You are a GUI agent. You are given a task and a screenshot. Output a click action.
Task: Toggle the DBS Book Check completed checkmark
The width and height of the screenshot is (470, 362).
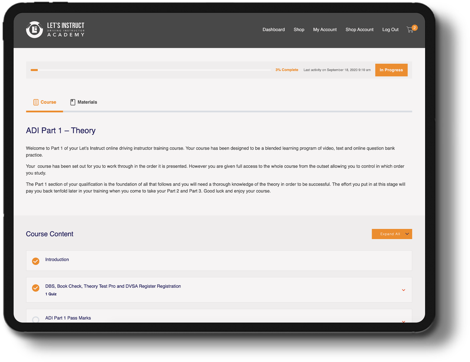pos(36,288)
